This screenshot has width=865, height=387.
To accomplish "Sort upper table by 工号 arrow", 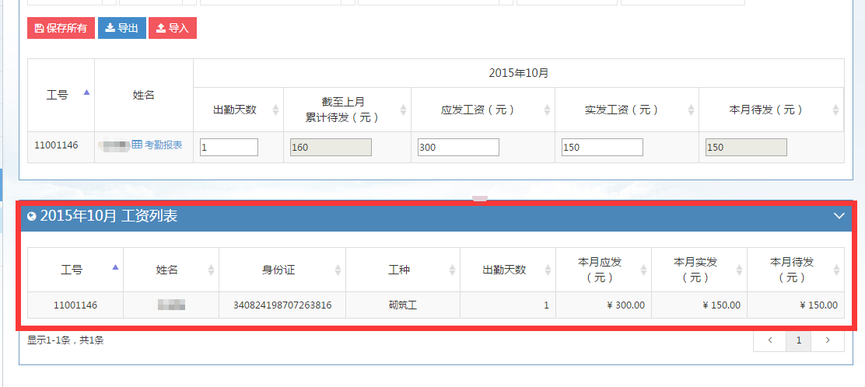I will click(x=86, y=92).
